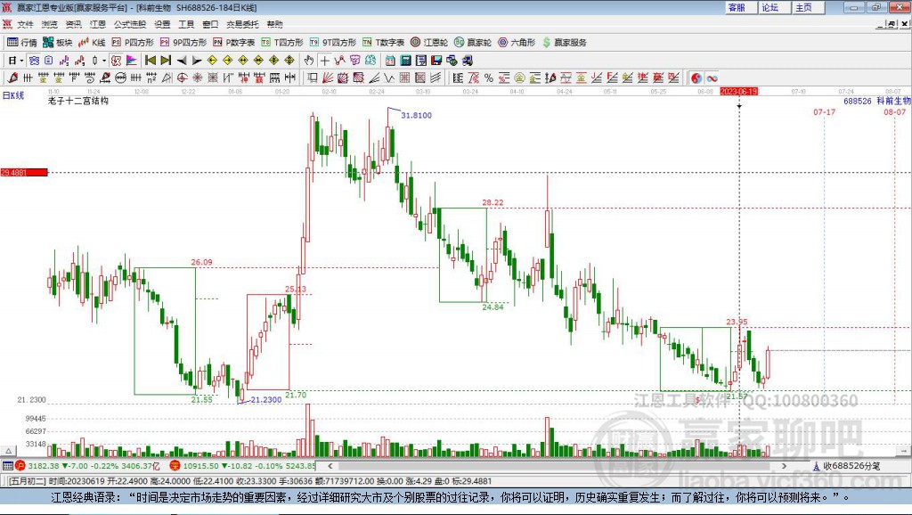This screenshot has height=515, width=912.
Task: Click horizontal scrollbar left arrow
Action: pyautogui.click(x=330, y=465)
